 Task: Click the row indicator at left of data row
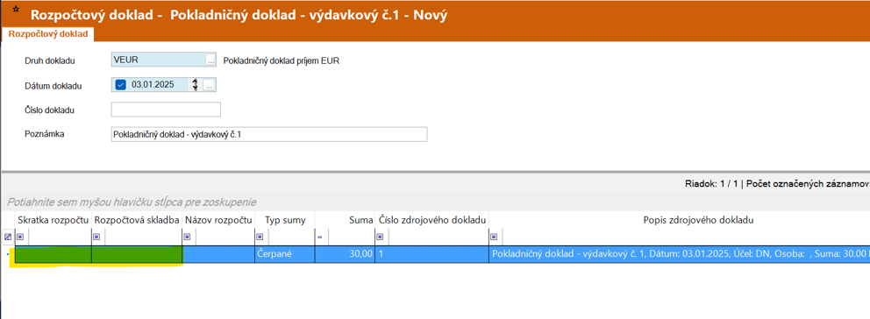[x=8, y=254]
